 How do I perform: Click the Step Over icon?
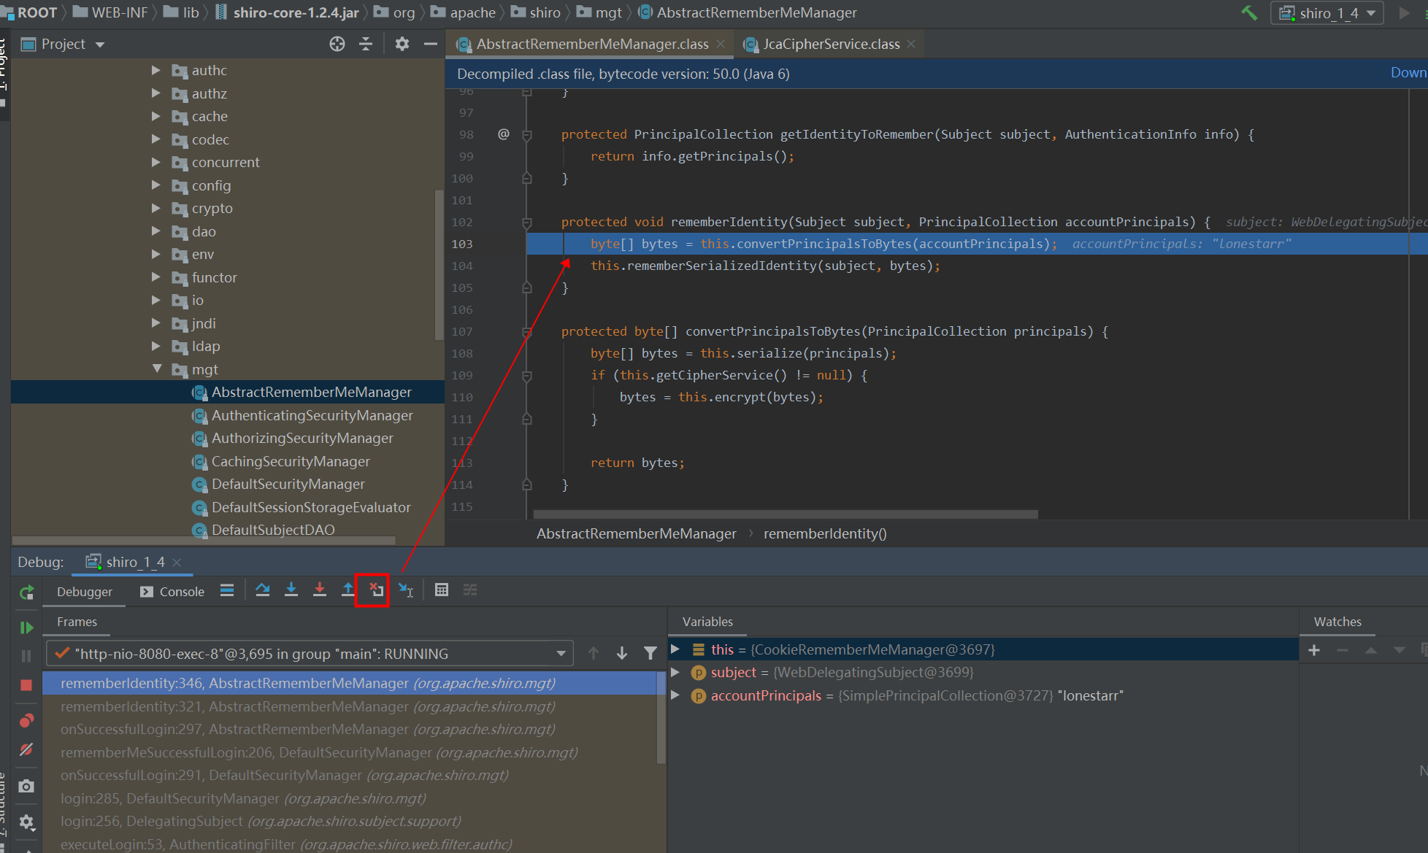(x=263, y=590)
